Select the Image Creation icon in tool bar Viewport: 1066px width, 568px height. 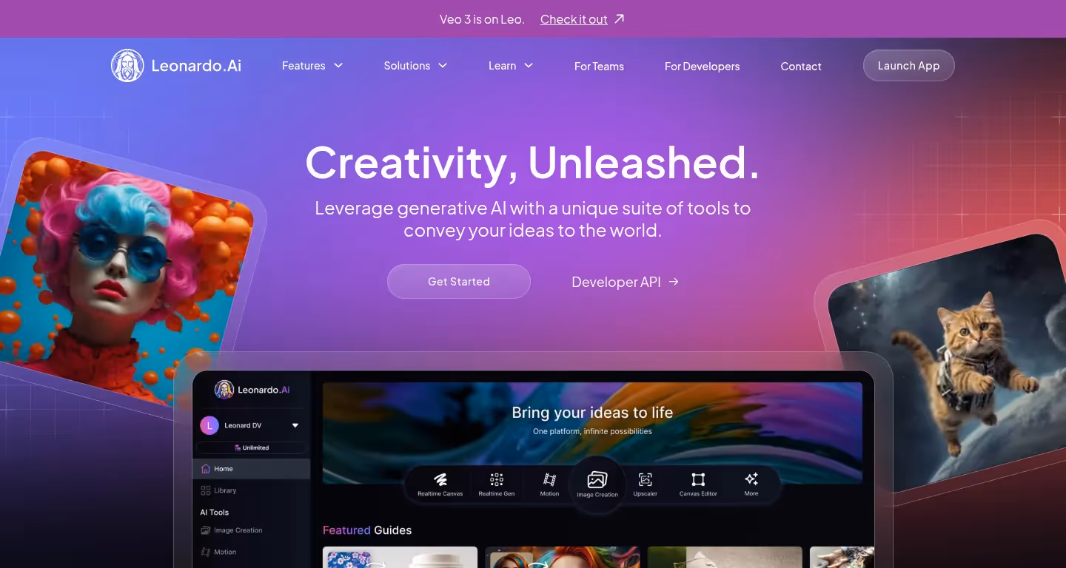click(x=597, y=479)
